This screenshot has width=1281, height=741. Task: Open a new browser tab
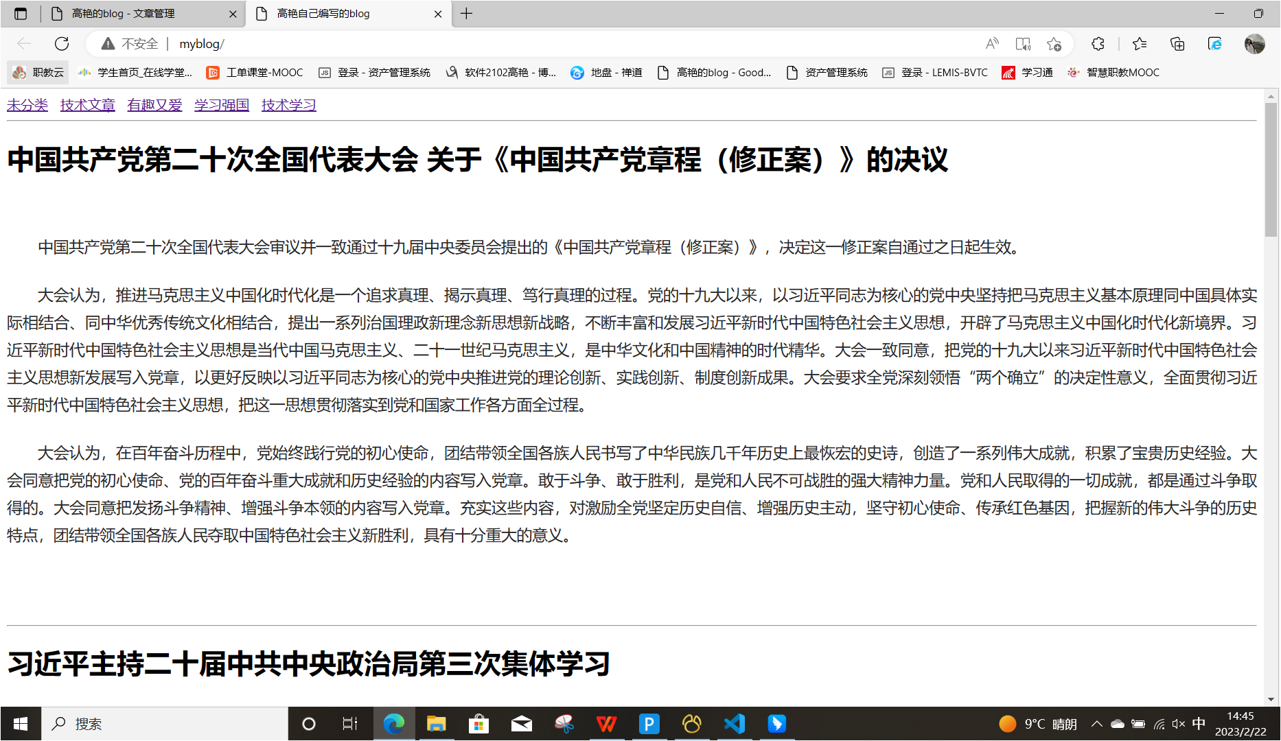[467, 14]
